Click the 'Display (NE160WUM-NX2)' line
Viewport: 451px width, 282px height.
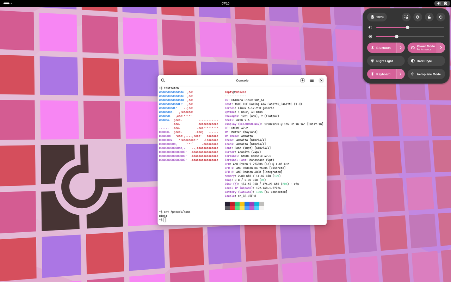pos(274,124)
